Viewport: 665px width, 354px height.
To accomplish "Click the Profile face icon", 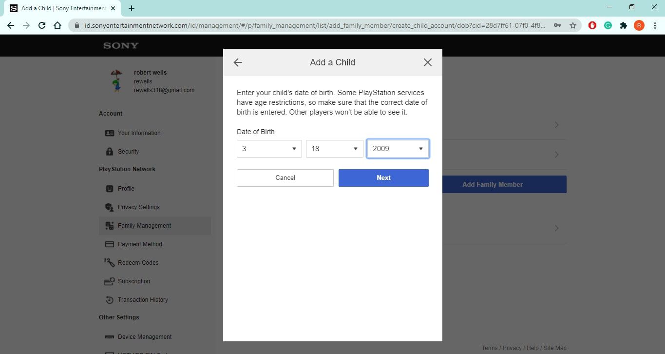I will [110, 189].
